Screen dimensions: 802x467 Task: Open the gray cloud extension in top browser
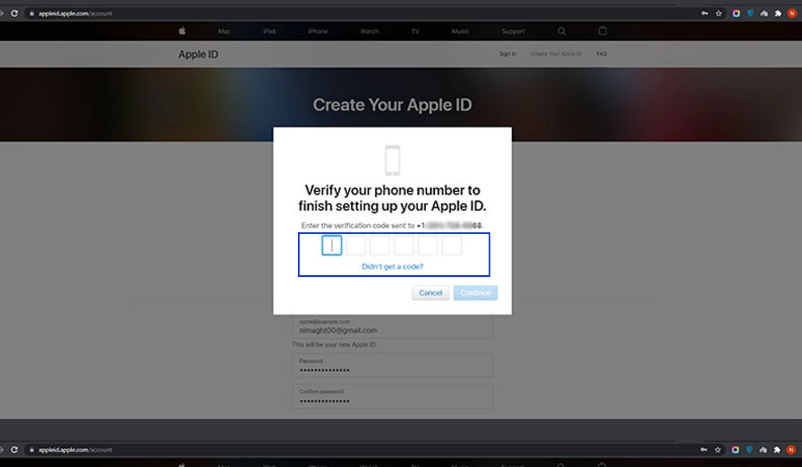[764, 14]
